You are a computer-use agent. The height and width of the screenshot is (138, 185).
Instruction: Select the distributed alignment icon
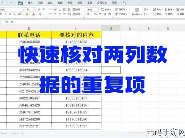tap(69, 14)
